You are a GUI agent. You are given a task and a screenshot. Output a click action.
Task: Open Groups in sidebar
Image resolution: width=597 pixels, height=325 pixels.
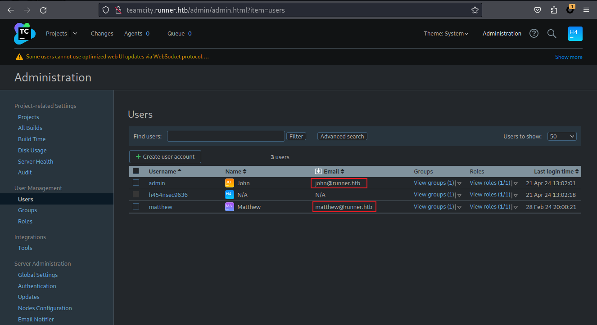[x=27, y=210]
